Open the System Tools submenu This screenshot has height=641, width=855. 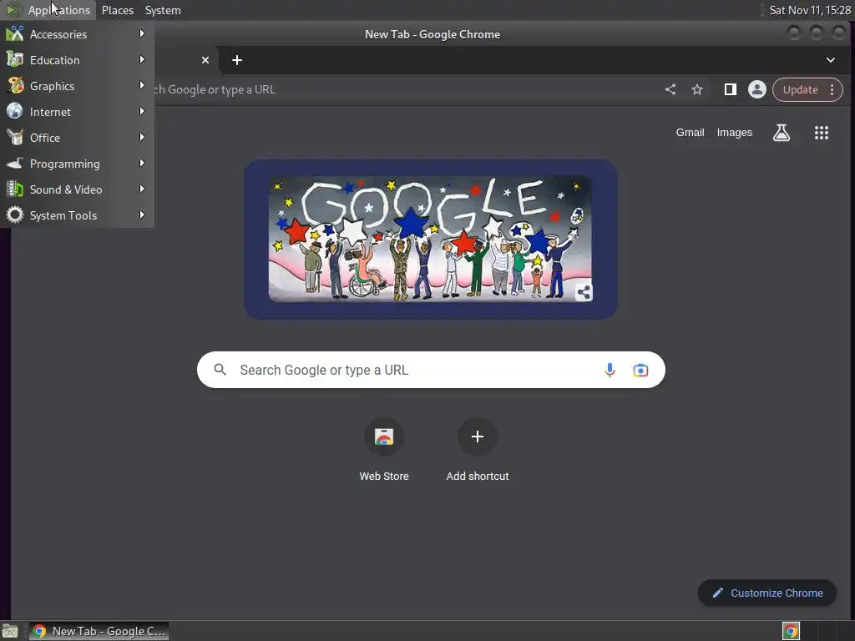pos(76,215)
